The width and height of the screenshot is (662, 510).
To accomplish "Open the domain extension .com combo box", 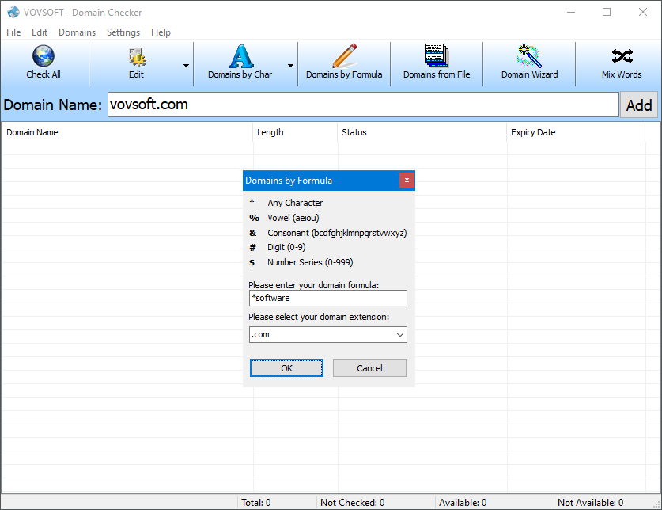I will (328, 334).
